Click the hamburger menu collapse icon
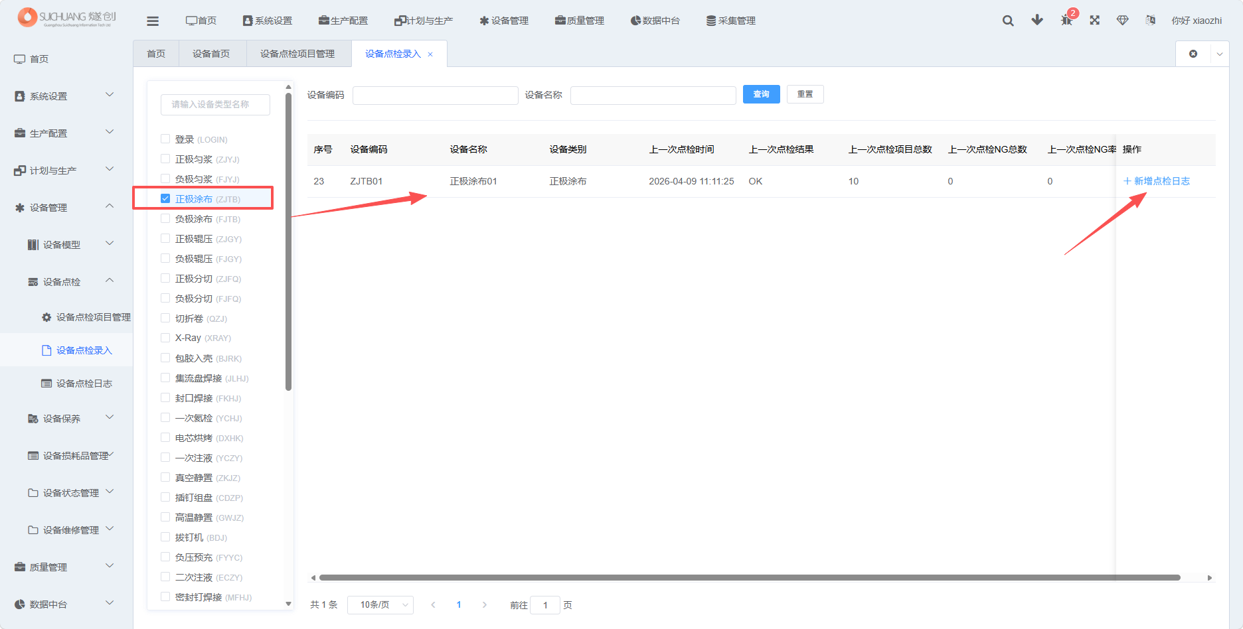The image size is (1243, 629). pyautogui.click(x=153, y=21)
